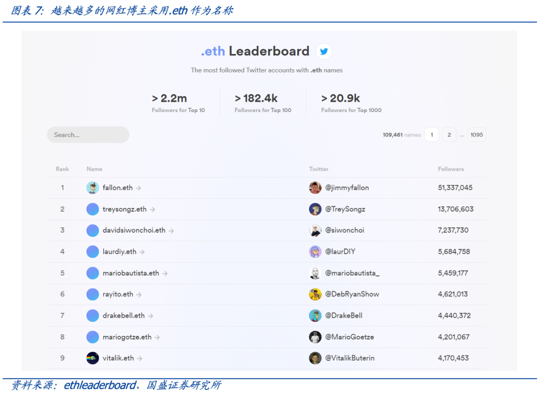Click the Twitter column header
Screen dimensions: 546x398
coord(318,169)
